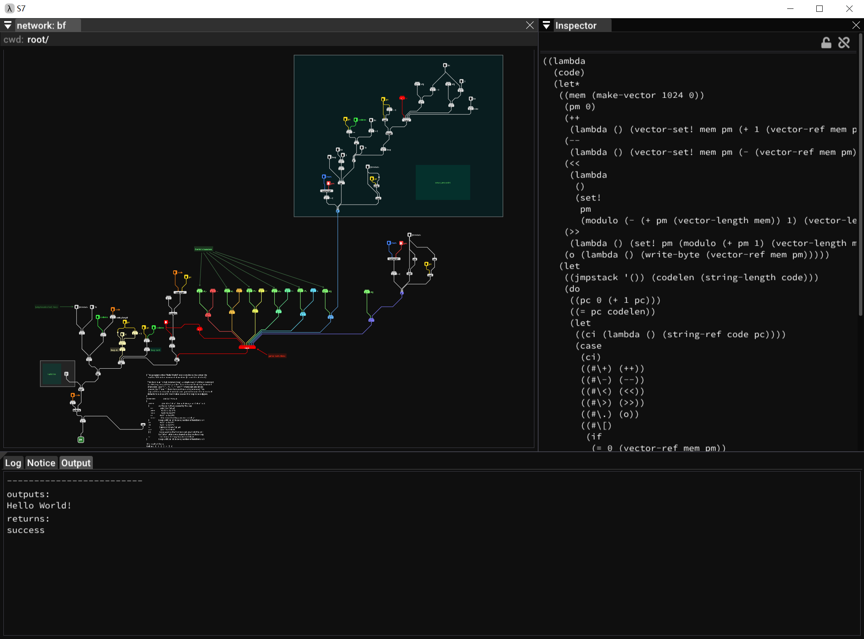Click the Output tab
Viewport: 864px width, 639px height.
[76, 462]
